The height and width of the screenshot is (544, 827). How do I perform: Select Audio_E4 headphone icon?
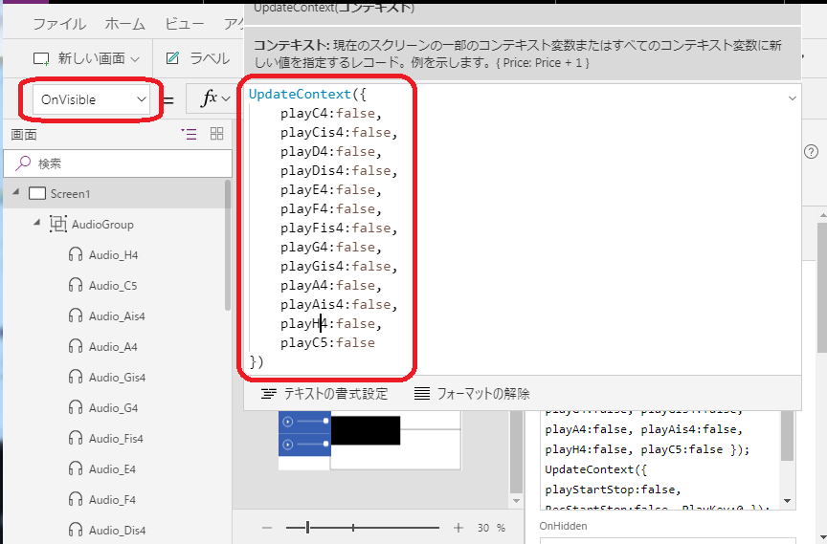coord(76,468)
